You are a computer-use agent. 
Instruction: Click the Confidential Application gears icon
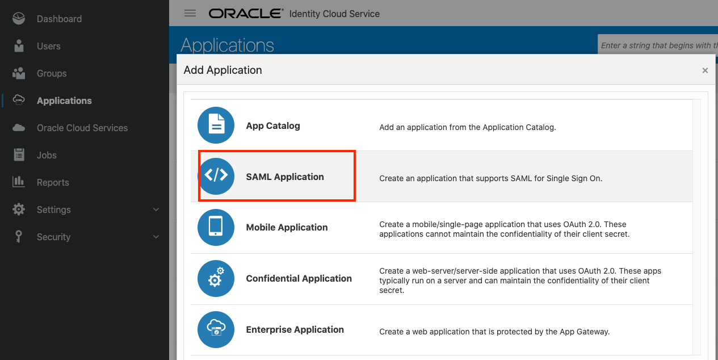click(x=216, y=278)
